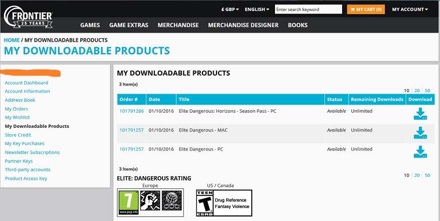Click the PEGI 7 rating icon
440x221 pixels.
tap(128, 202)
